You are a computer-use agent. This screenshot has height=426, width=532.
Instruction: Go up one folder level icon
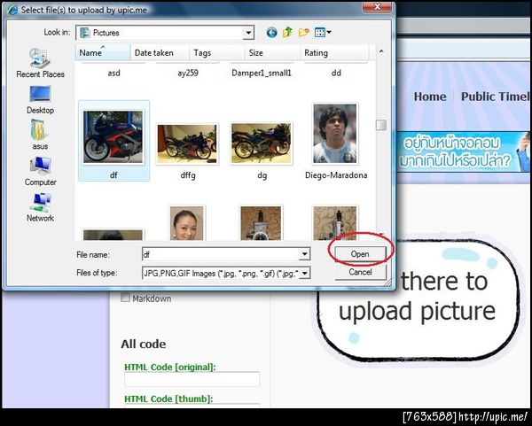287,33
